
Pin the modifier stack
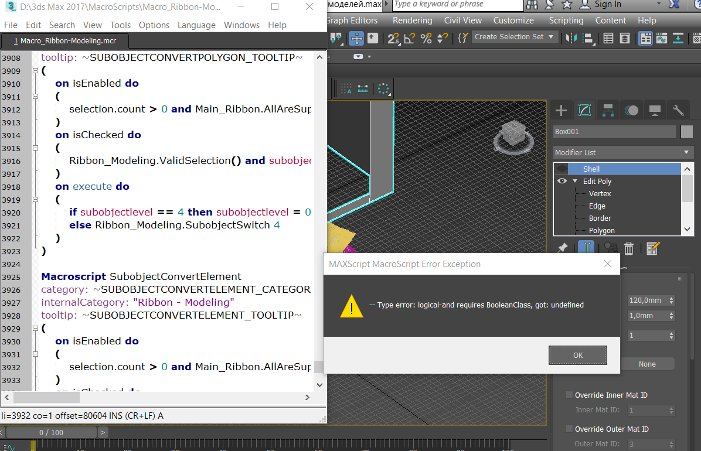pos(562,248)
